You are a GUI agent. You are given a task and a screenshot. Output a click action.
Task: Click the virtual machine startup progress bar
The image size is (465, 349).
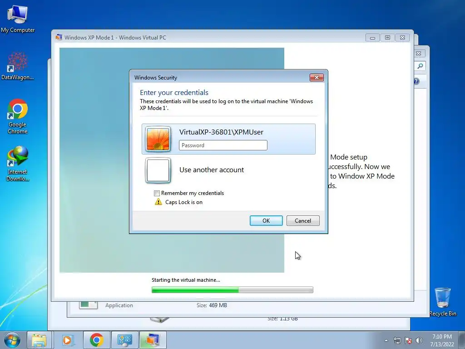pos(232,289)
